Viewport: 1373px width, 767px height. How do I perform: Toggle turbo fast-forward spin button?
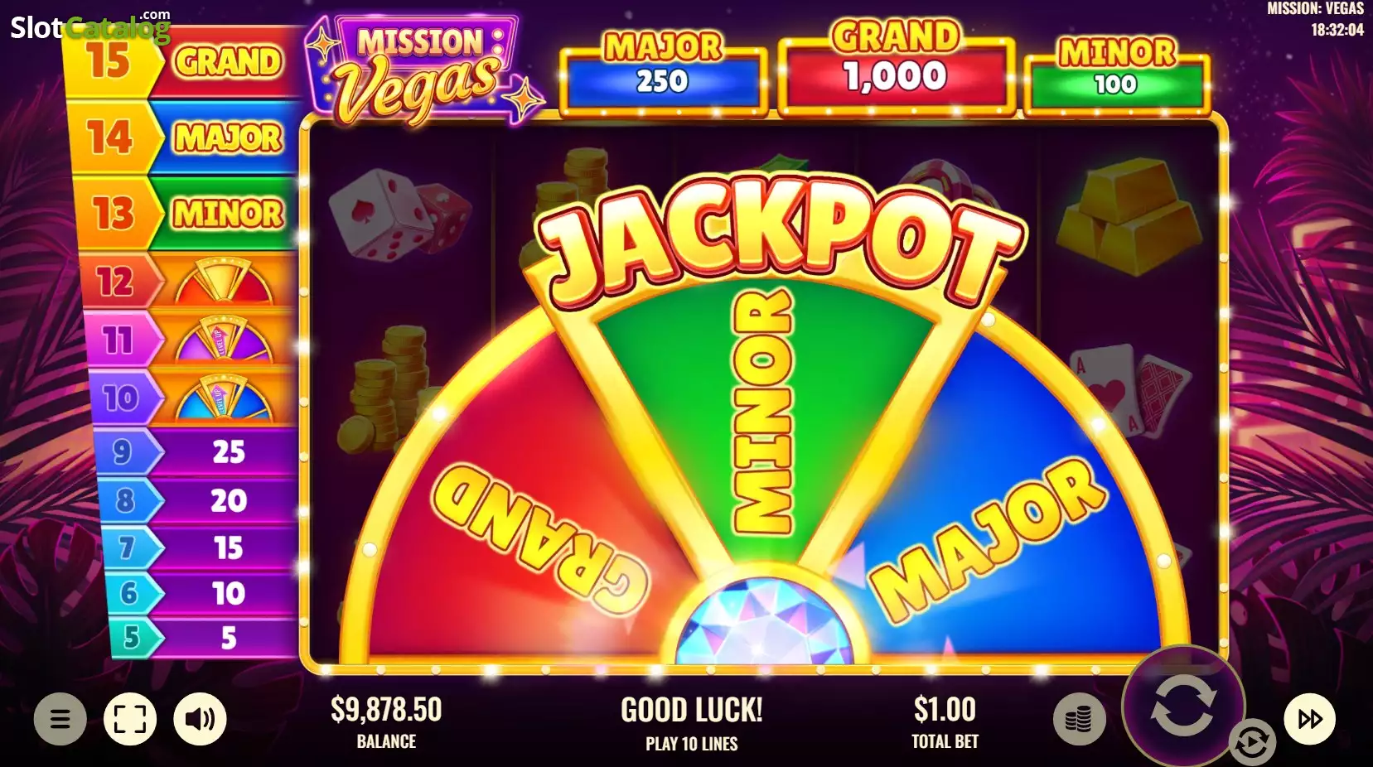(1309, 719)
